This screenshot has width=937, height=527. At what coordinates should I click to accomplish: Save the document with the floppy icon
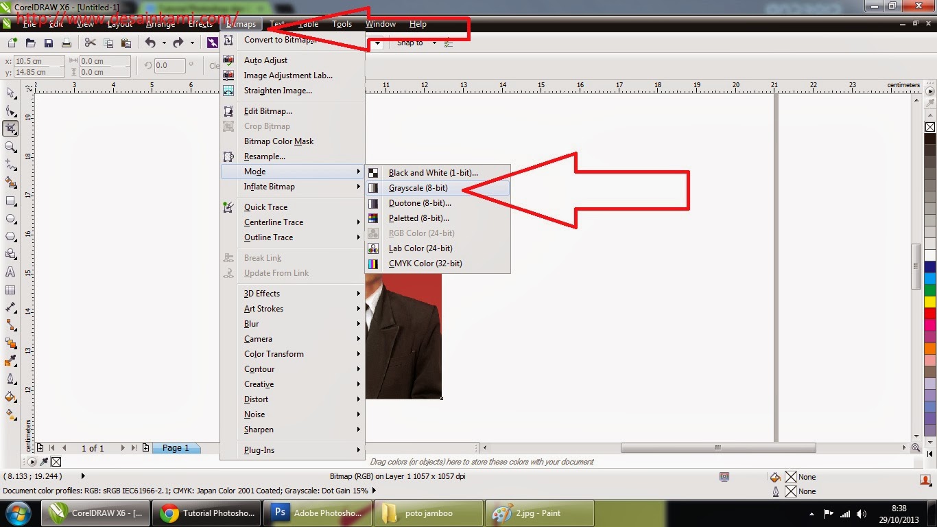(x=49, y=43)
